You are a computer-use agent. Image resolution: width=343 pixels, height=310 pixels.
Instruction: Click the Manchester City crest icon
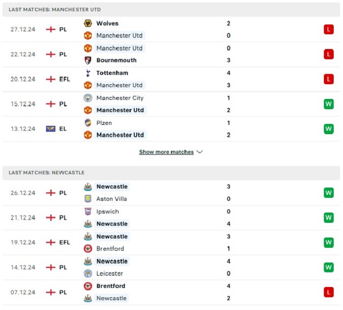[88, 98]
